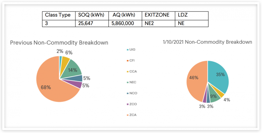Click the SOQ (kWh) header cell
The width and height of the screenshot is (262, 133).
pos(92,16)
